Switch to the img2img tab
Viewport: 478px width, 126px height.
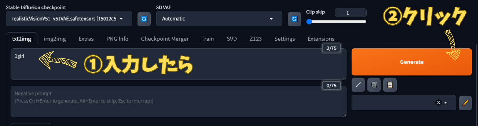55,39
